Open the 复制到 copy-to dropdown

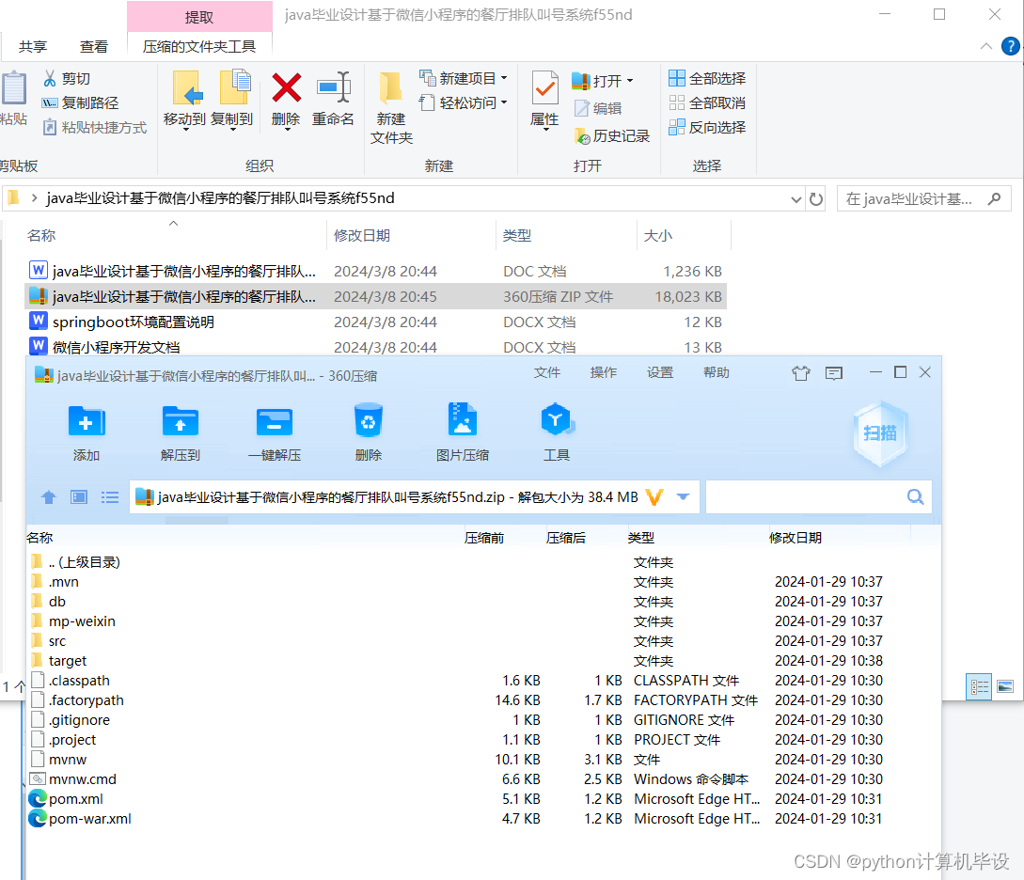tap(232, 129)
